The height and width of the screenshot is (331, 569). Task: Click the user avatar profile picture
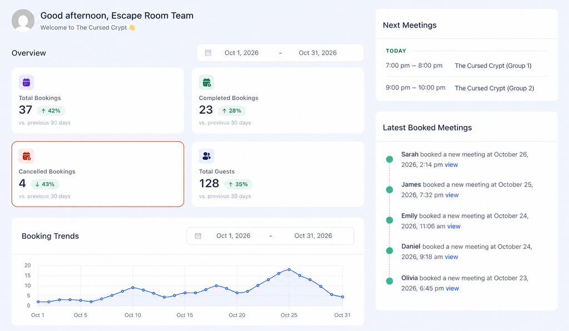[23, 21]
